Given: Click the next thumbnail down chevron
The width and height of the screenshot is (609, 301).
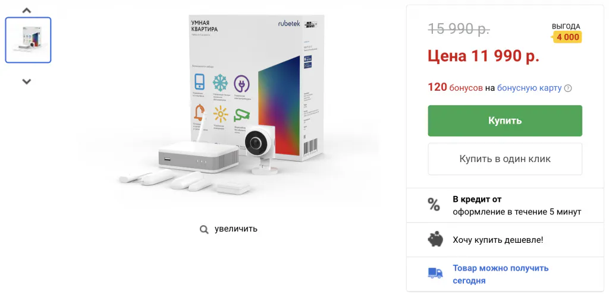Looking at the screenshot, I should [x=26, y=81].
